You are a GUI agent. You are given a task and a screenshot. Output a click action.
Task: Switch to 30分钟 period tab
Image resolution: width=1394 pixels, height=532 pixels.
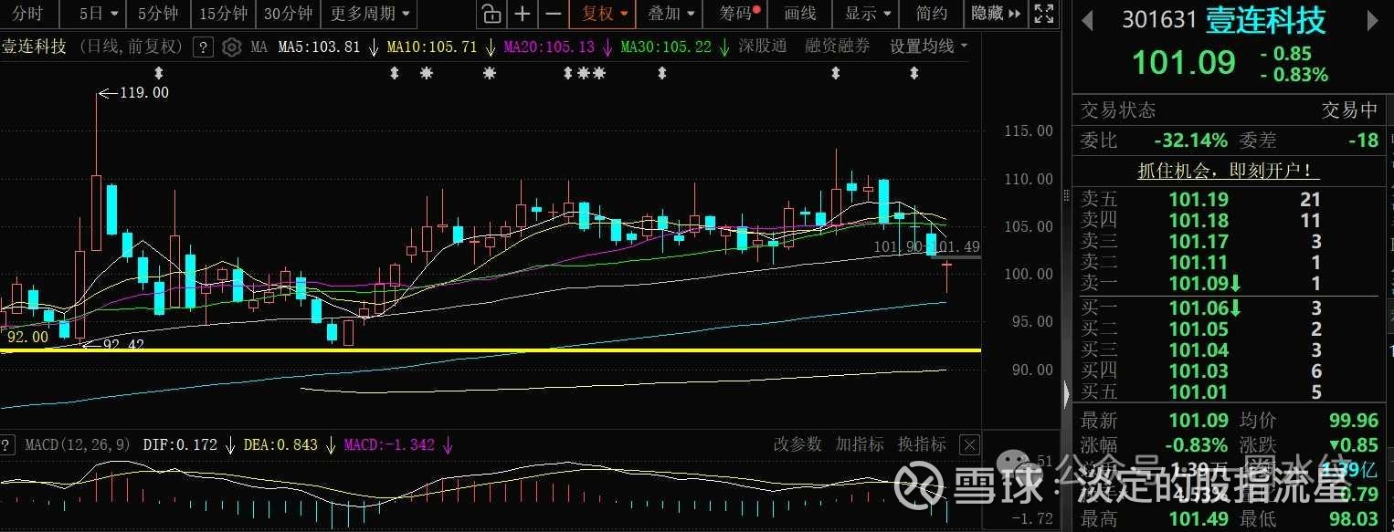click(x=289, y=14)
